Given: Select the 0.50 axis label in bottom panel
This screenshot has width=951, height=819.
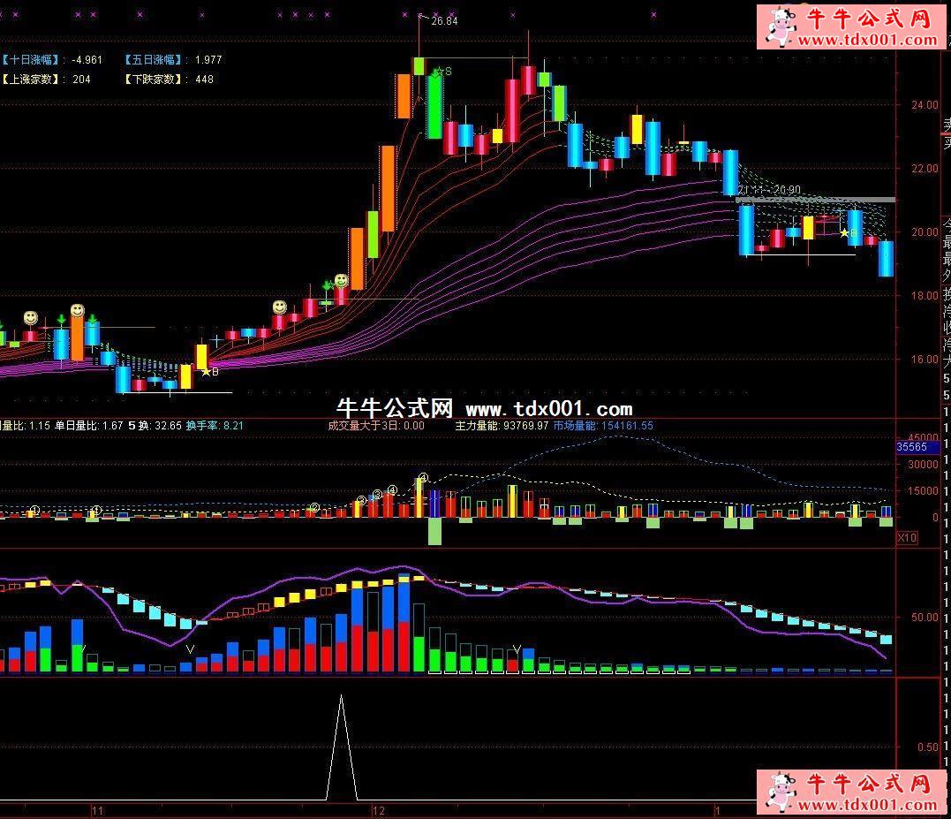Looking at the screenshot, I should pyautogui.click(x=928, y=747).
